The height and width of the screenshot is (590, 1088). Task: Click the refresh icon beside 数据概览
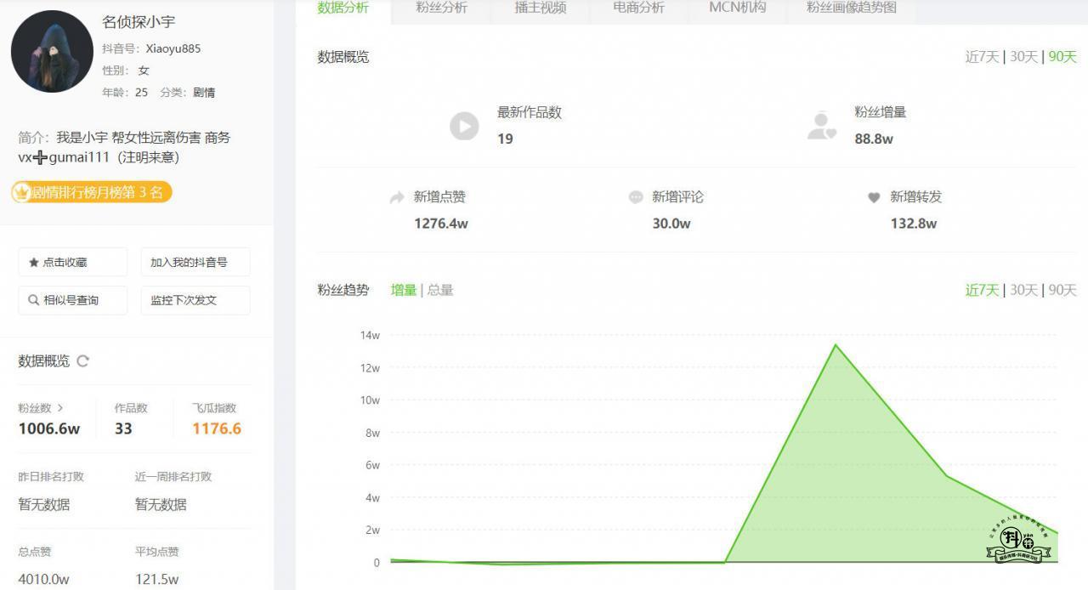click(x=82, y=361)
